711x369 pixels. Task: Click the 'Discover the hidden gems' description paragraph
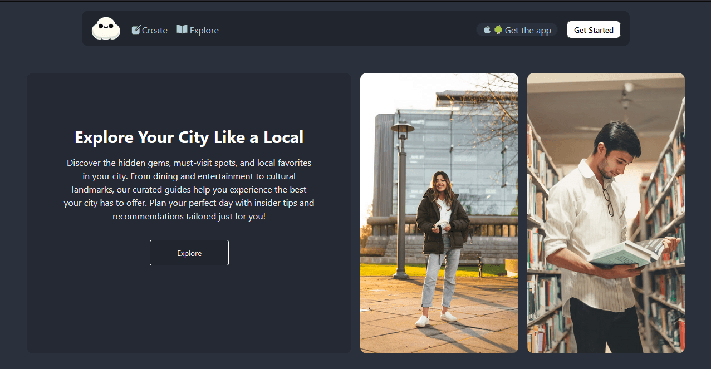[x=189, y=189]
